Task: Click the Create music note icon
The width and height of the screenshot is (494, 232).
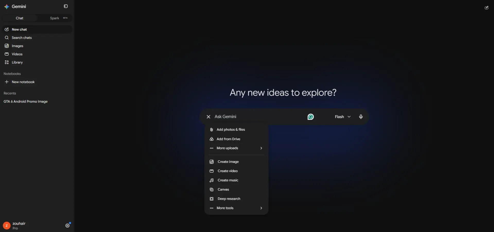Action: pos(212,180)
